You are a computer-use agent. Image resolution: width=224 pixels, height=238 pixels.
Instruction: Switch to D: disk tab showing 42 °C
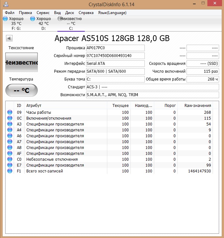click(x=44, y=23)
